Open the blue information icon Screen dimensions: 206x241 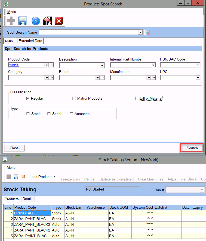(x=36, y=21)
